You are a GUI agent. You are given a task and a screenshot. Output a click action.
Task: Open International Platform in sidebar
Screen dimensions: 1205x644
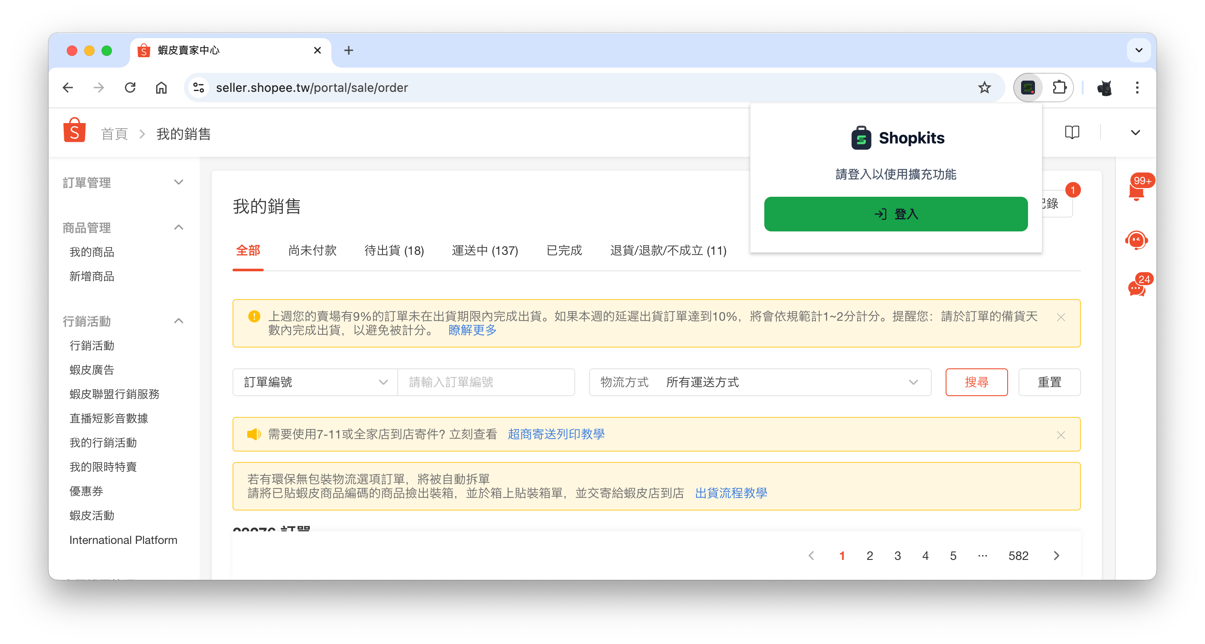(124, 540)
